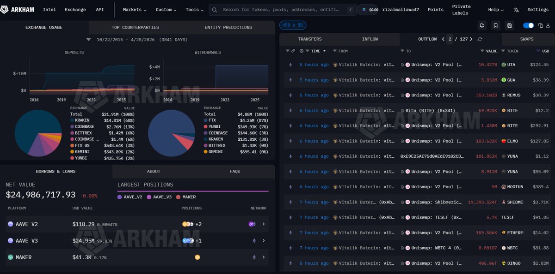
Task: Click the WBTC token icon
Action: [504, 248]
